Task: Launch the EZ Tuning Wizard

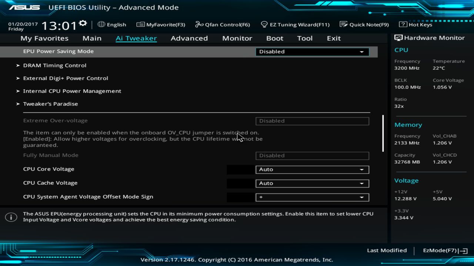Action: pos(295,24)
